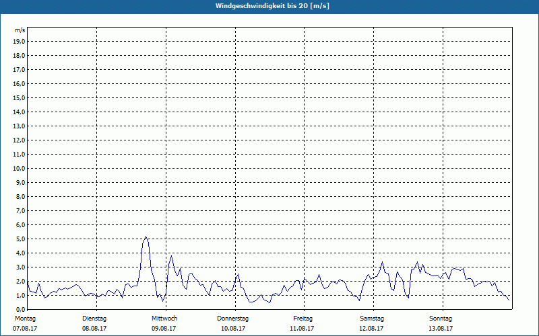Screen dimensions: 539x336
Task: Click the chart title 'Windgeschwindigkeit bis 20 [m/s]'
Action: click(x=272, y=6)
